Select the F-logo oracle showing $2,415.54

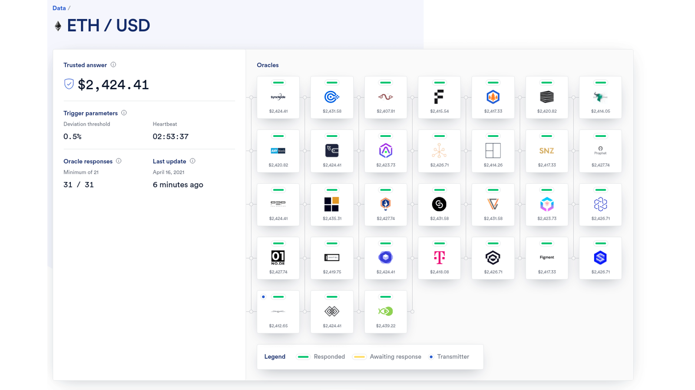tap(439, 97)
